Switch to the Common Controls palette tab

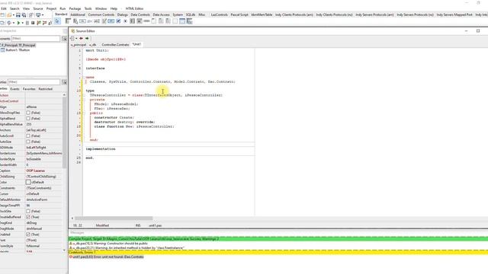click(x=101, y=14)
